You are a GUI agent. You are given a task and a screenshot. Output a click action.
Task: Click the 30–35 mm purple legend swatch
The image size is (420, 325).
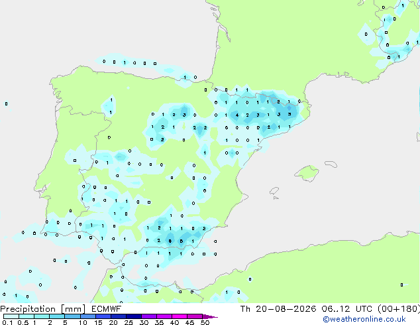tap(149, 316)
